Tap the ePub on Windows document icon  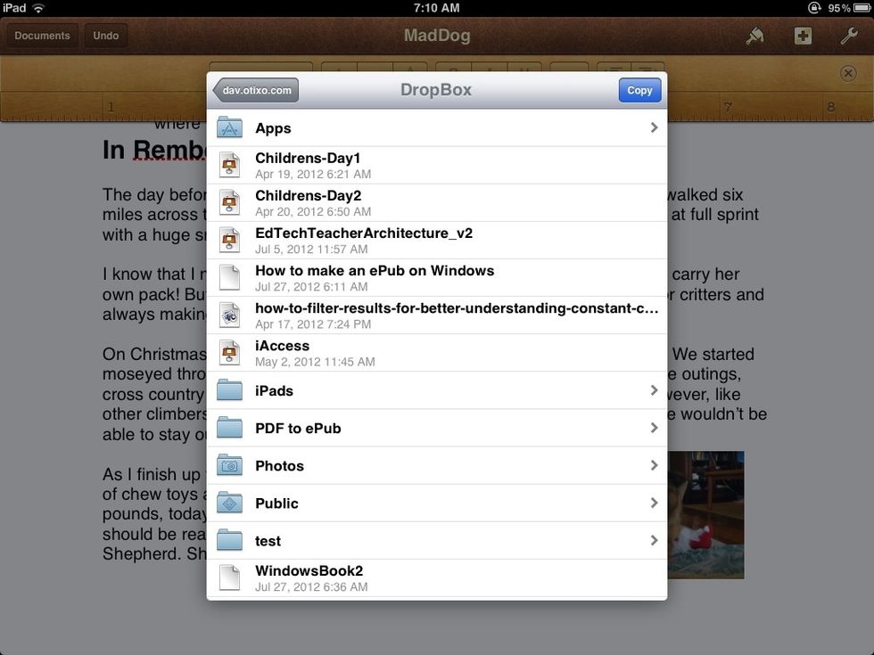(230, 277)
